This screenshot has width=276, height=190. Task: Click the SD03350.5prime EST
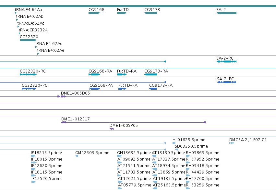click(x=176, y=150)
